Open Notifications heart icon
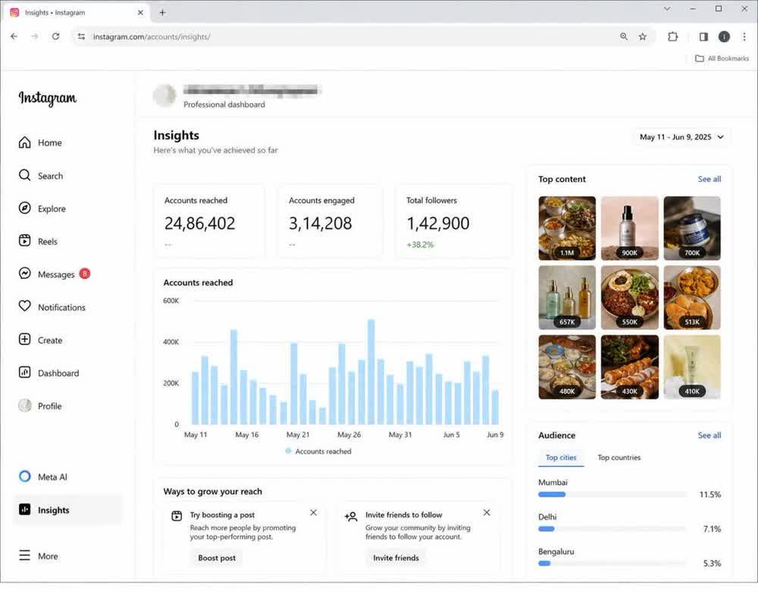 click(25, 306)
